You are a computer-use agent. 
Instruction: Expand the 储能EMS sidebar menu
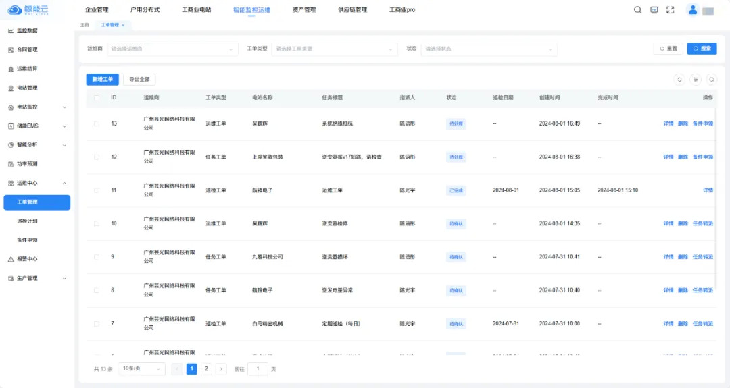click(36, 126)
